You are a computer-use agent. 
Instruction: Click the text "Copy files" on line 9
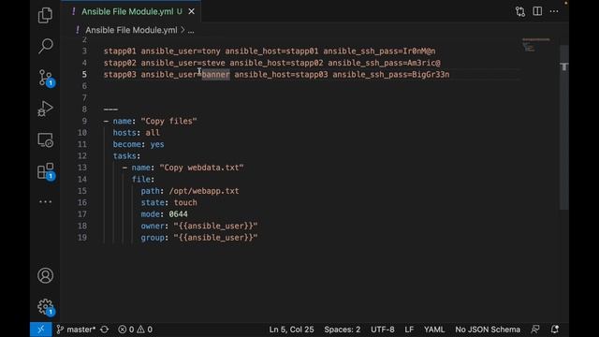point(168,121)
